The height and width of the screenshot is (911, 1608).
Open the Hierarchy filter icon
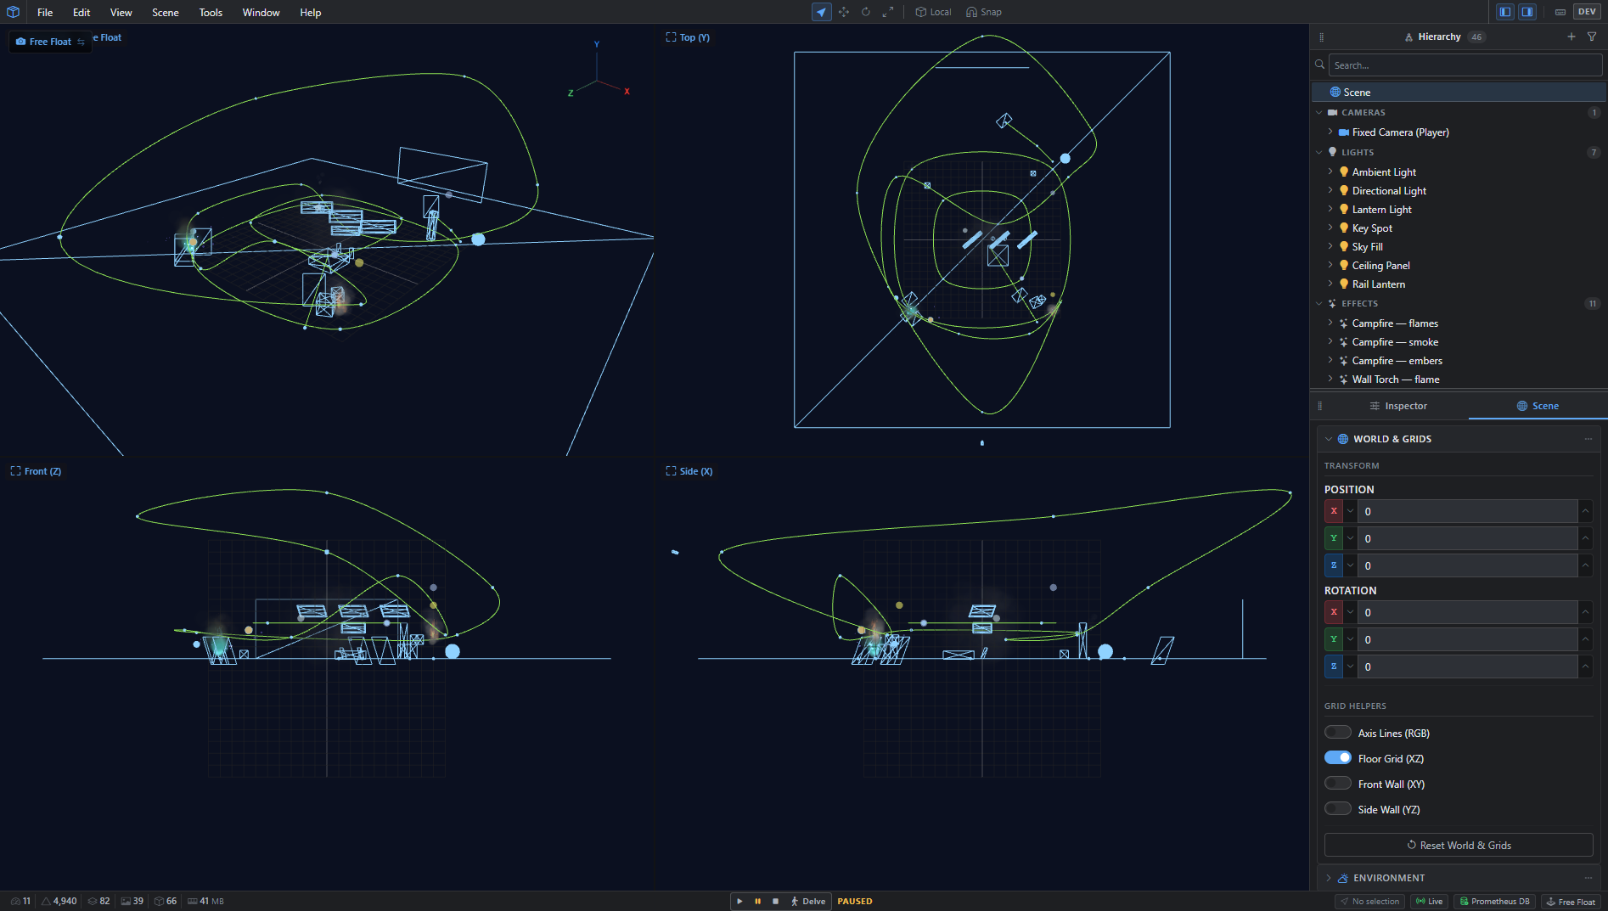click(x=1592, y=37)
